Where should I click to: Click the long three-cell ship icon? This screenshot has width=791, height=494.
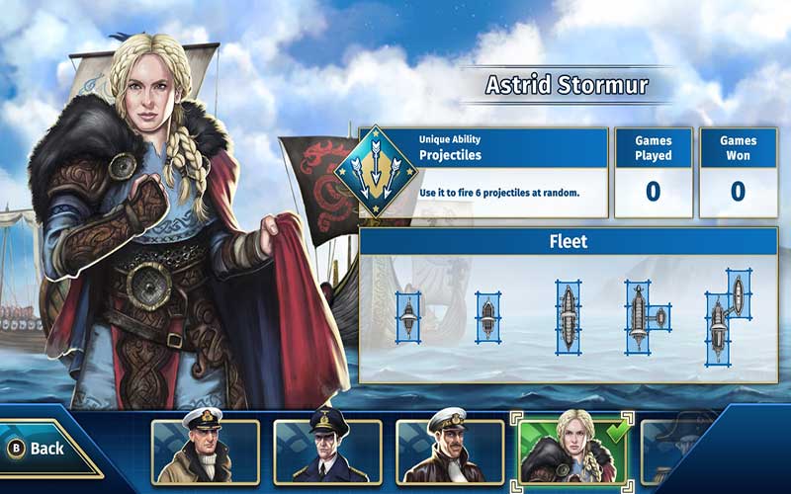click(x=569, y=317)
